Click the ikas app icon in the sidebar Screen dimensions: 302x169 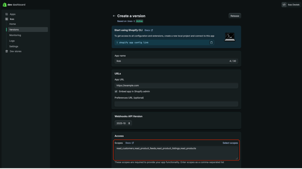click(7, 19)
